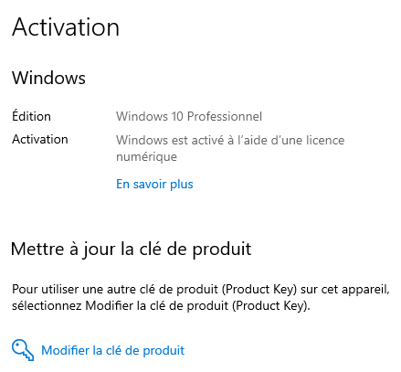
Task: Click the Édition field label
Action: tap(31, 116)
